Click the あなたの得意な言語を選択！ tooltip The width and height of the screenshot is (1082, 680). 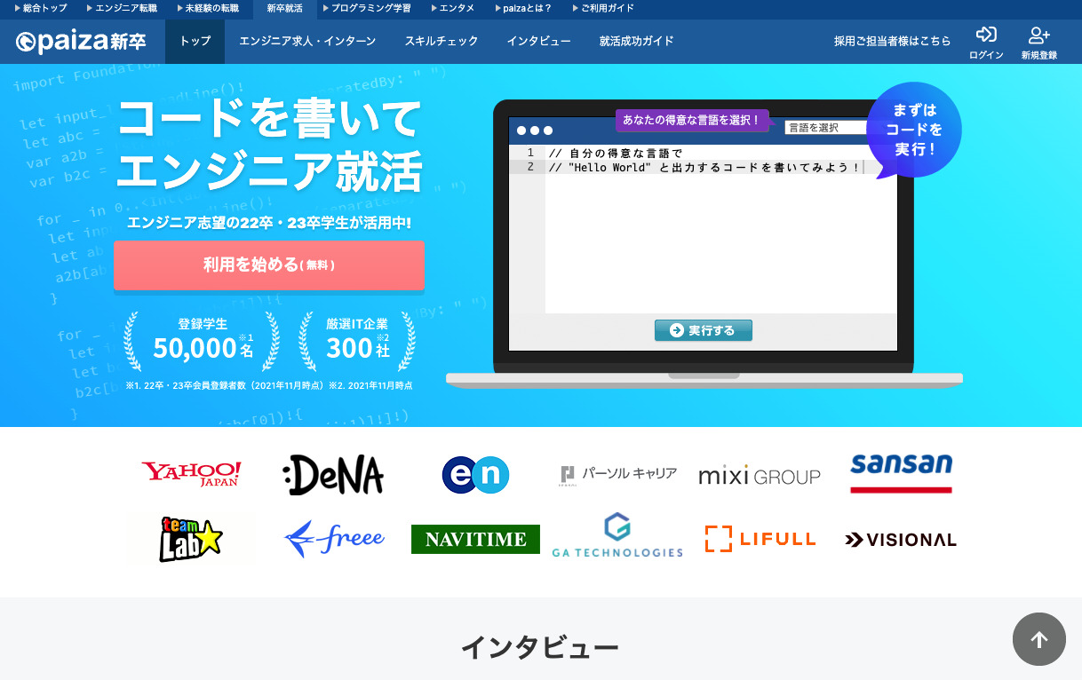[691, 120]
